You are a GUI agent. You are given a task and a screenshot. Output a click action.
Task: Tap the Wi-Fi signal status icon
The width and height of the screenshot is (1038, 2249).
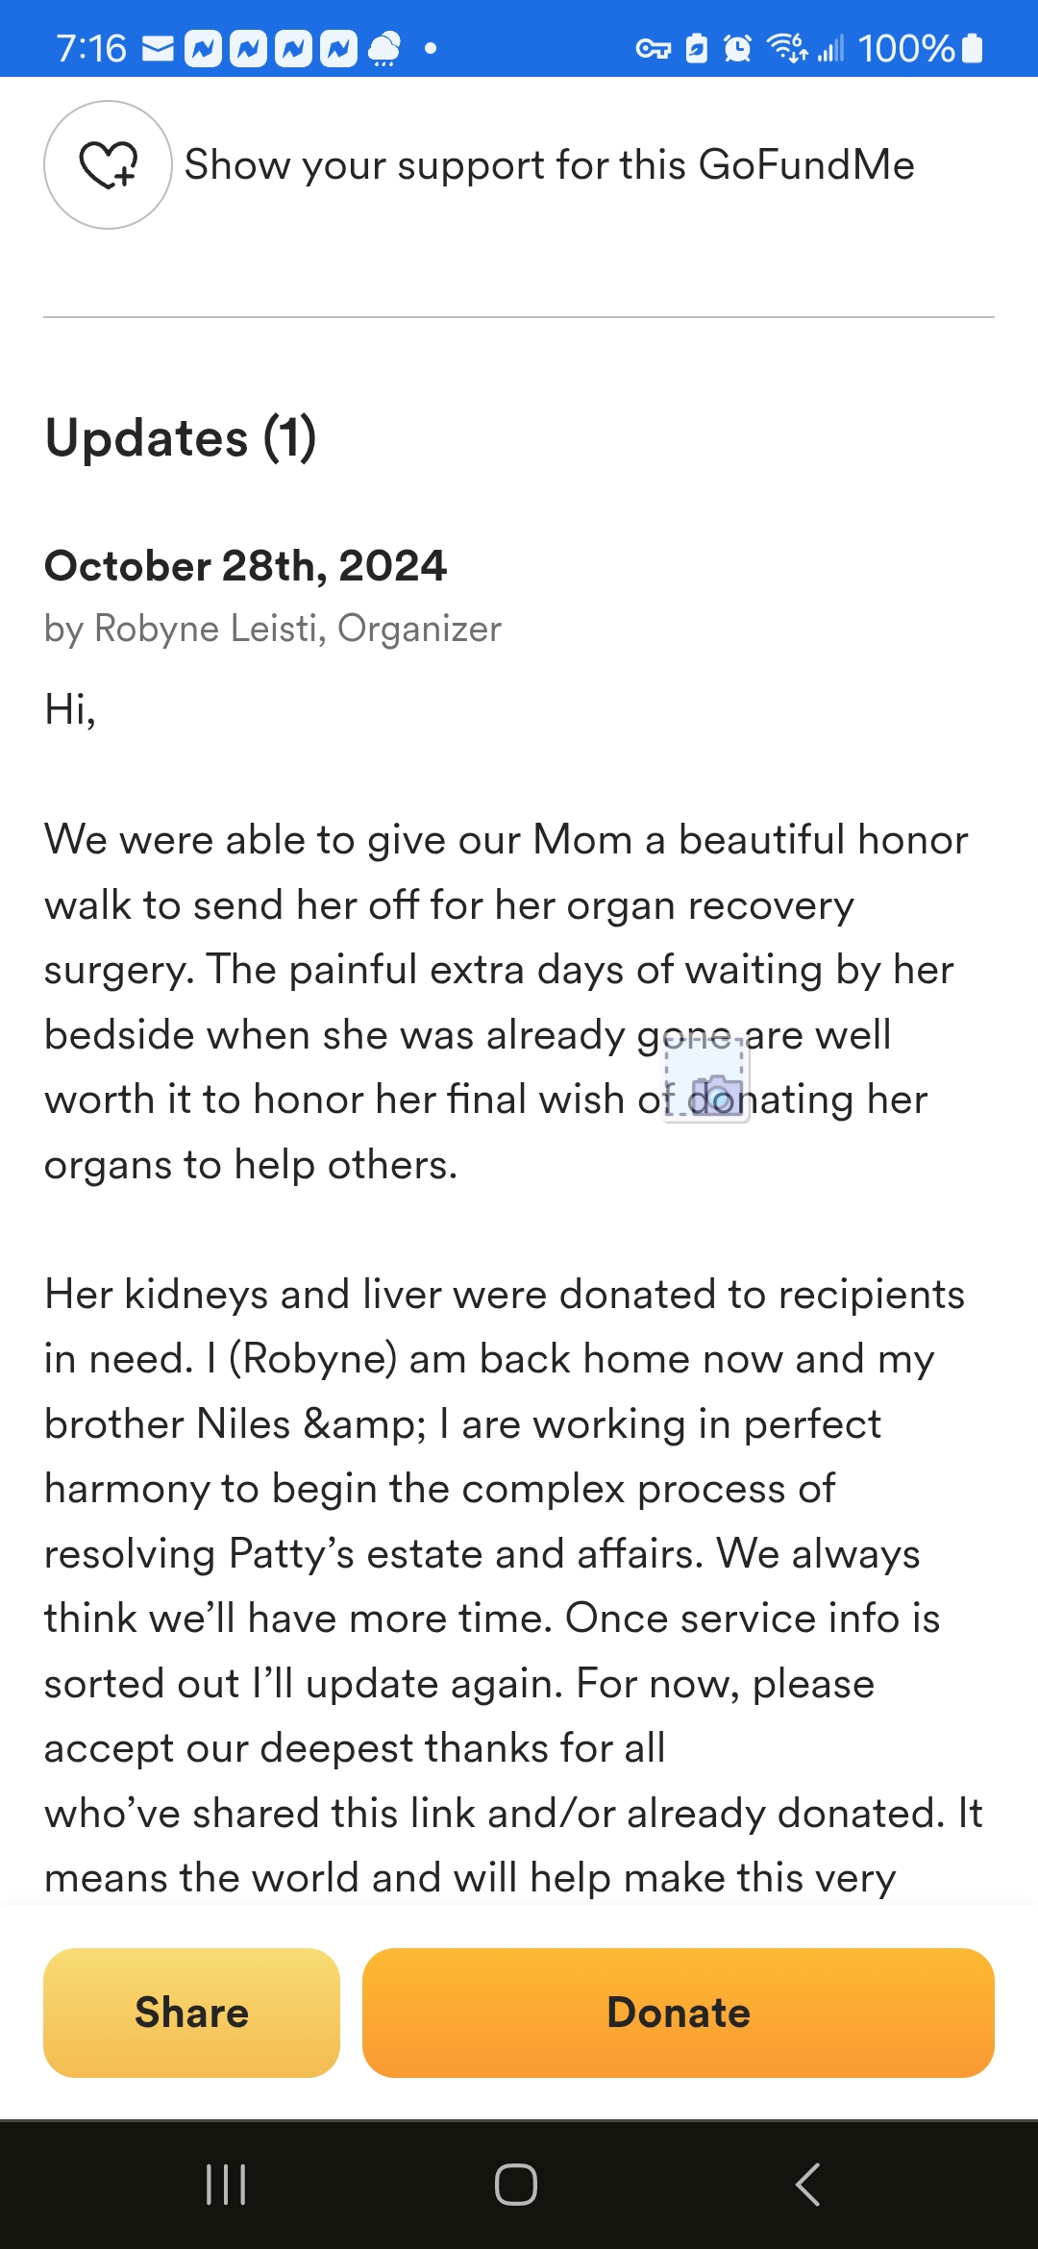(786, 48)
